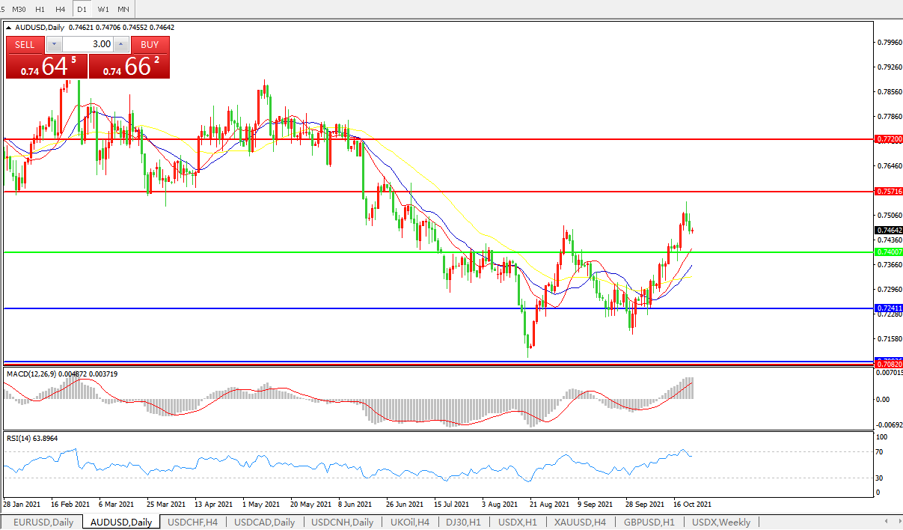Switch to the M30 timeframe
The height and width of the screenshot is (530, 903).
(19, 9)
